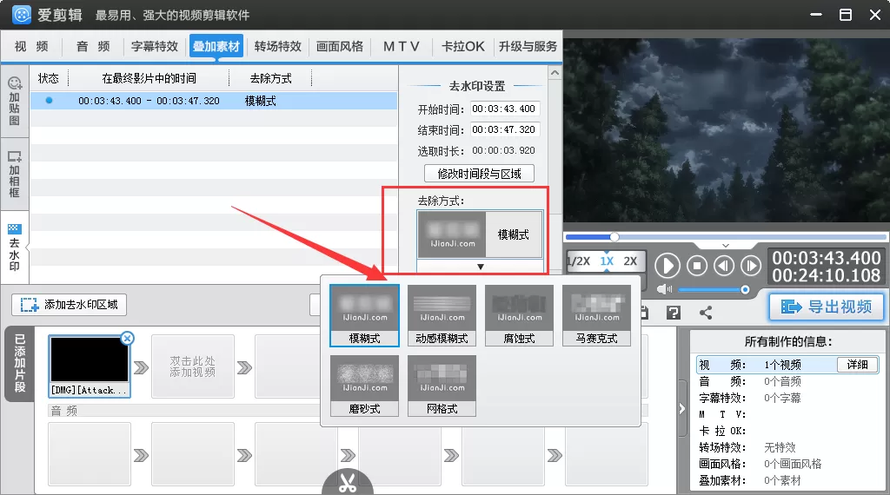Click the 画面风格: 0个画面风格 info row

coord(787,464)
